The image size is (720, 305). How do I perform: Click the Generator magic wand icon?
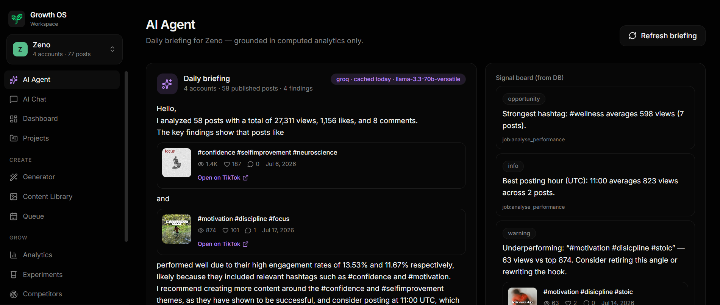point(14,177)
